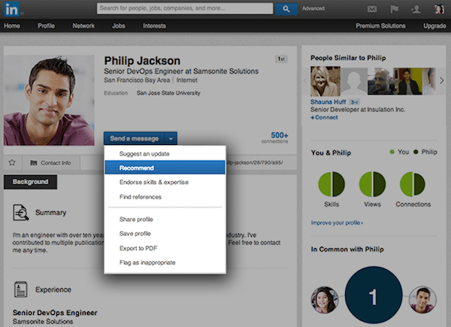Screen dimensions: 451x327
Task: Open the Jobs navigation item
Action: (x=119, y=26)
